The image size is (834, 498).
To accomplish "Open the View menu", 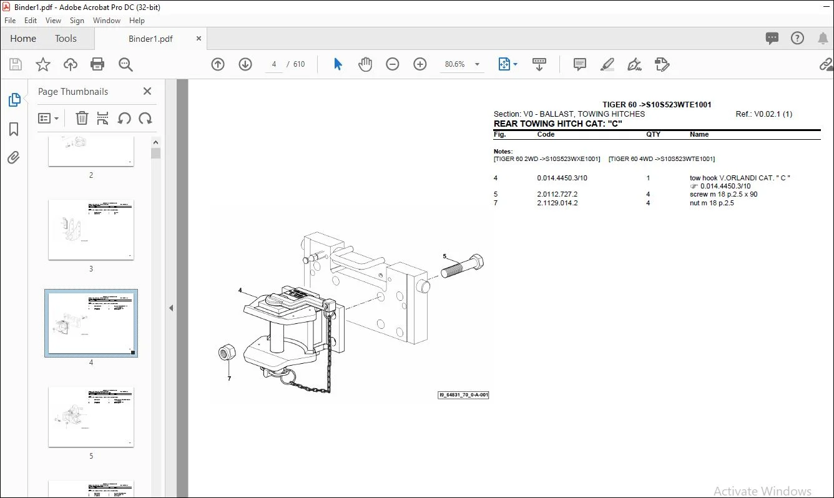I will coord(54,21).
